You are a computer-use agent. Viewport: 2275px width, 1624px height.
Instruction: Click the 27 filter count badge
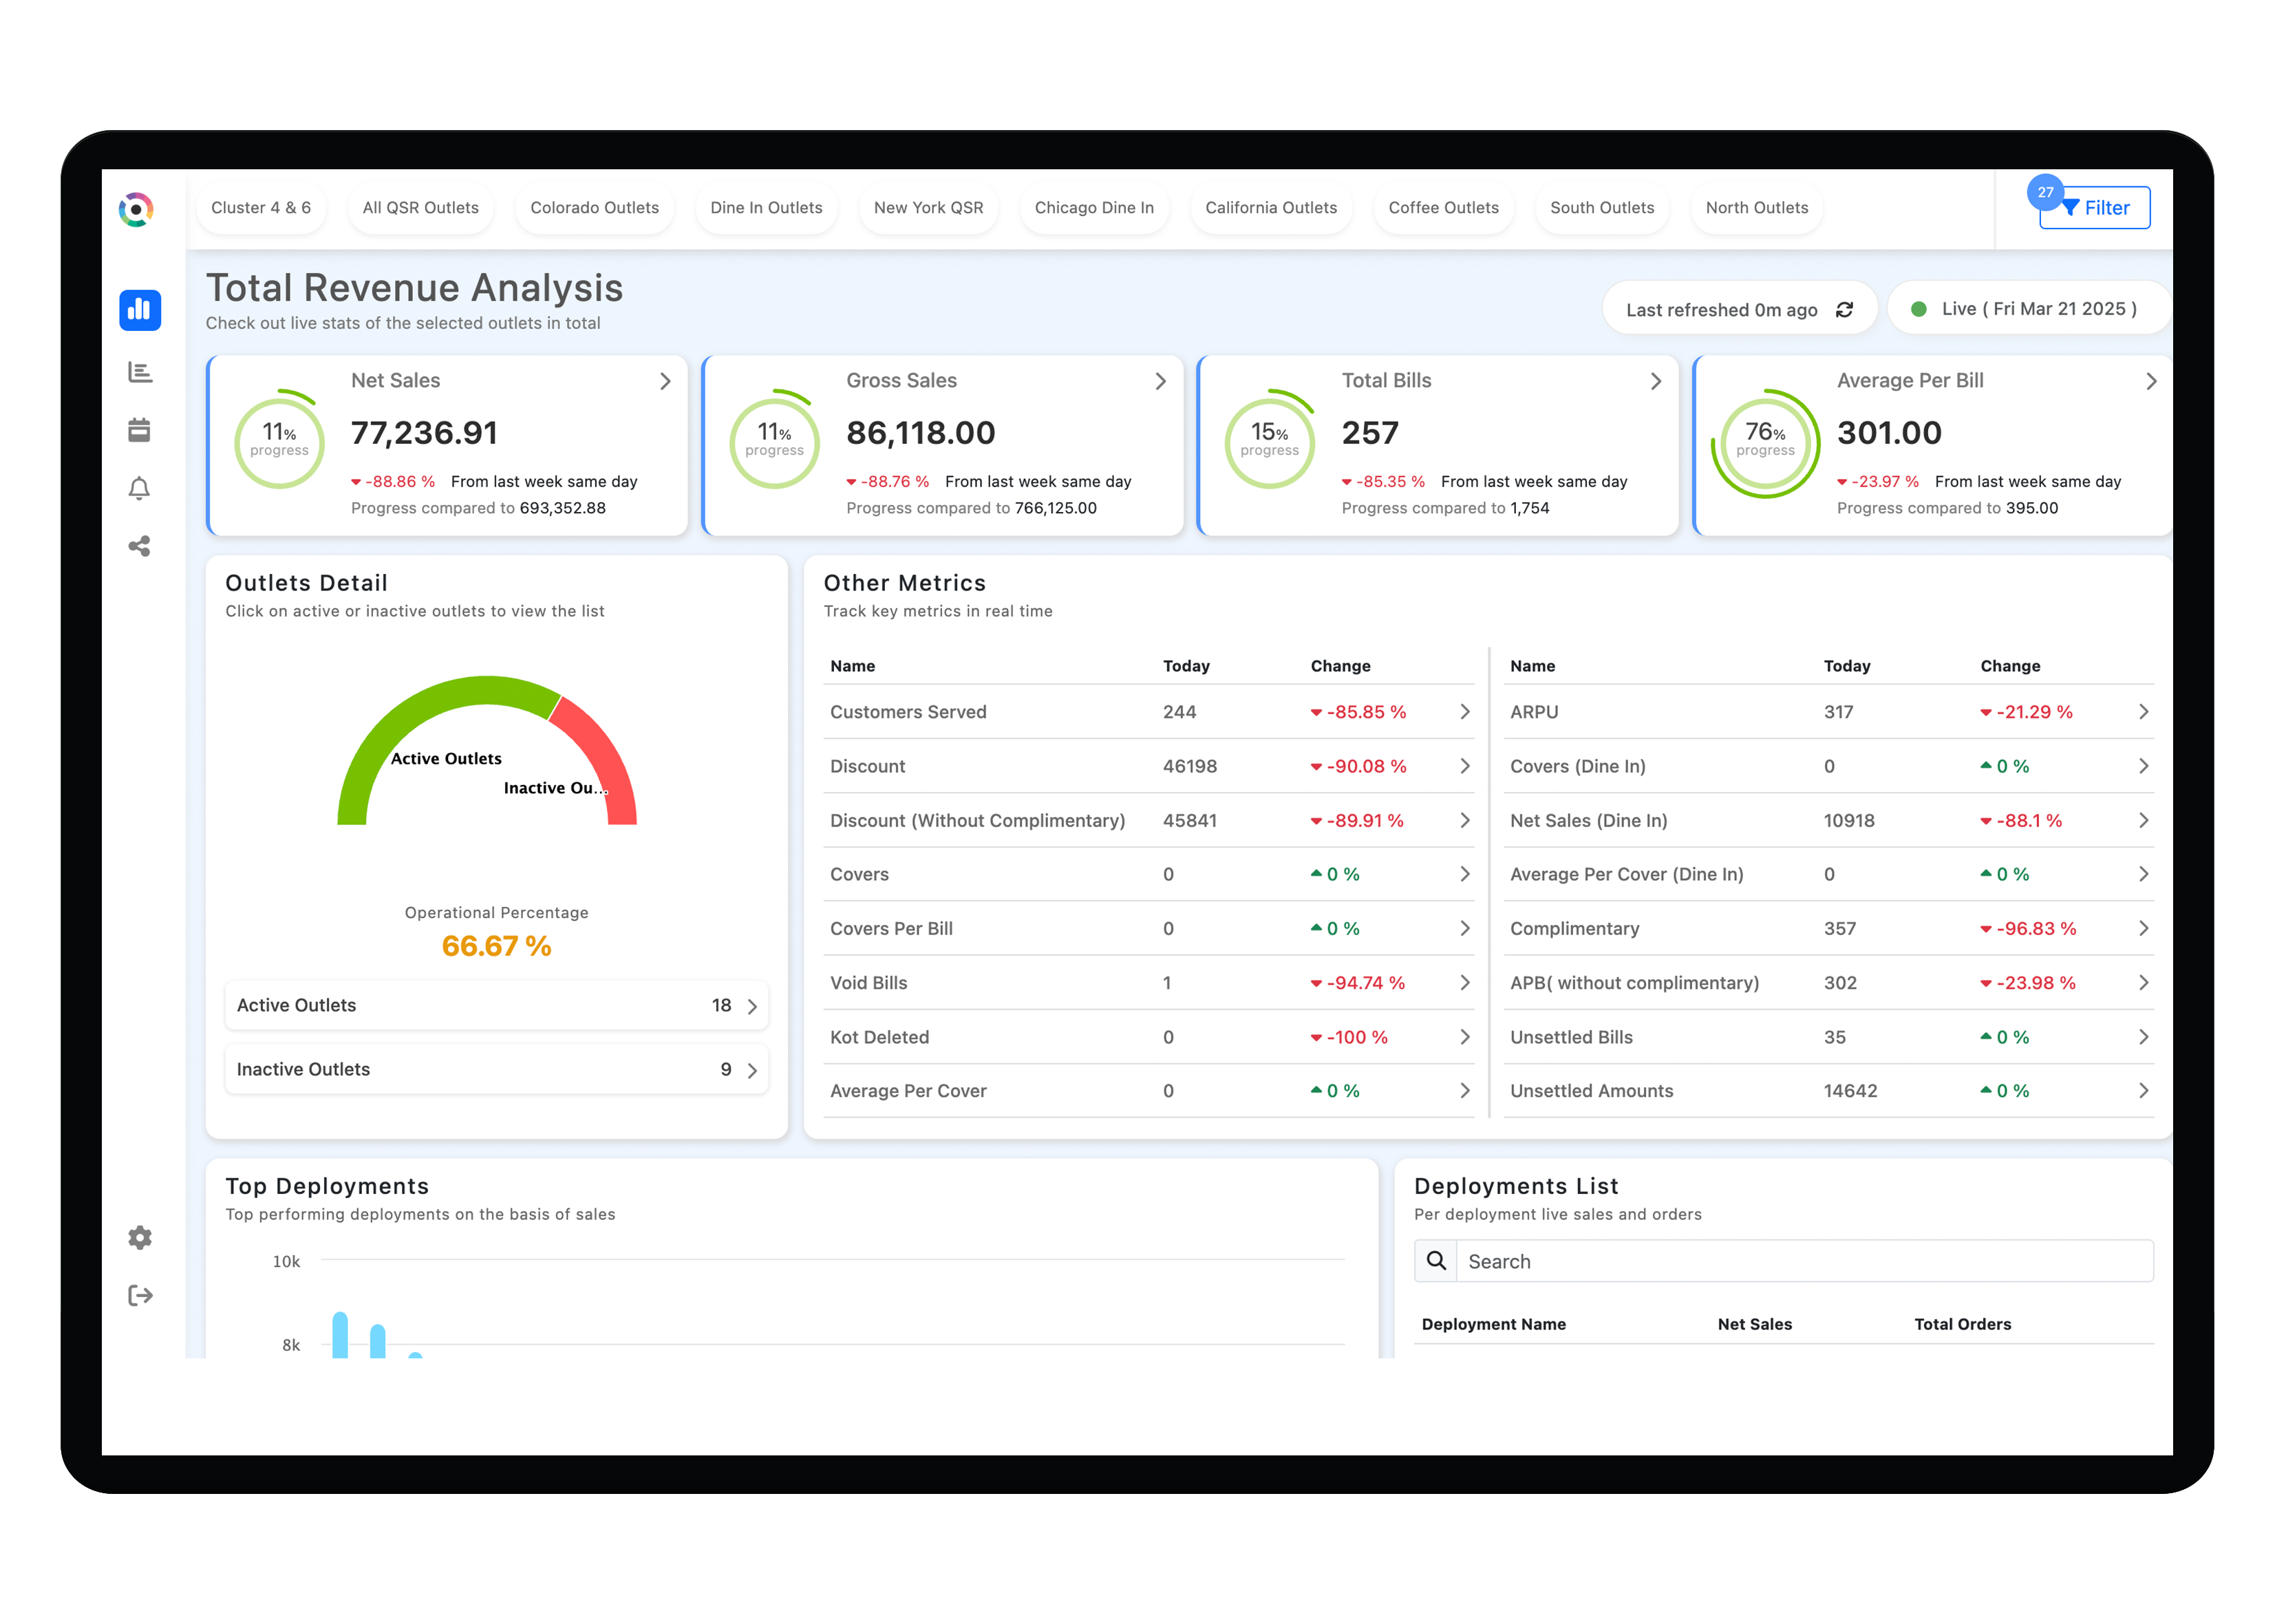point(2045,192)
